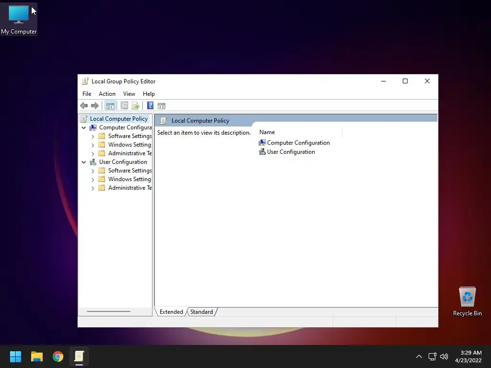Launch Google Chrome from taskbar
This screenshot has height=368, width=491.
coord(58,356)
